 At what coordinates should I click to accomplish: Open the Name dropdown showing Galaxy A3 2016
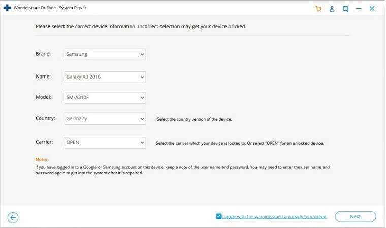105,77
